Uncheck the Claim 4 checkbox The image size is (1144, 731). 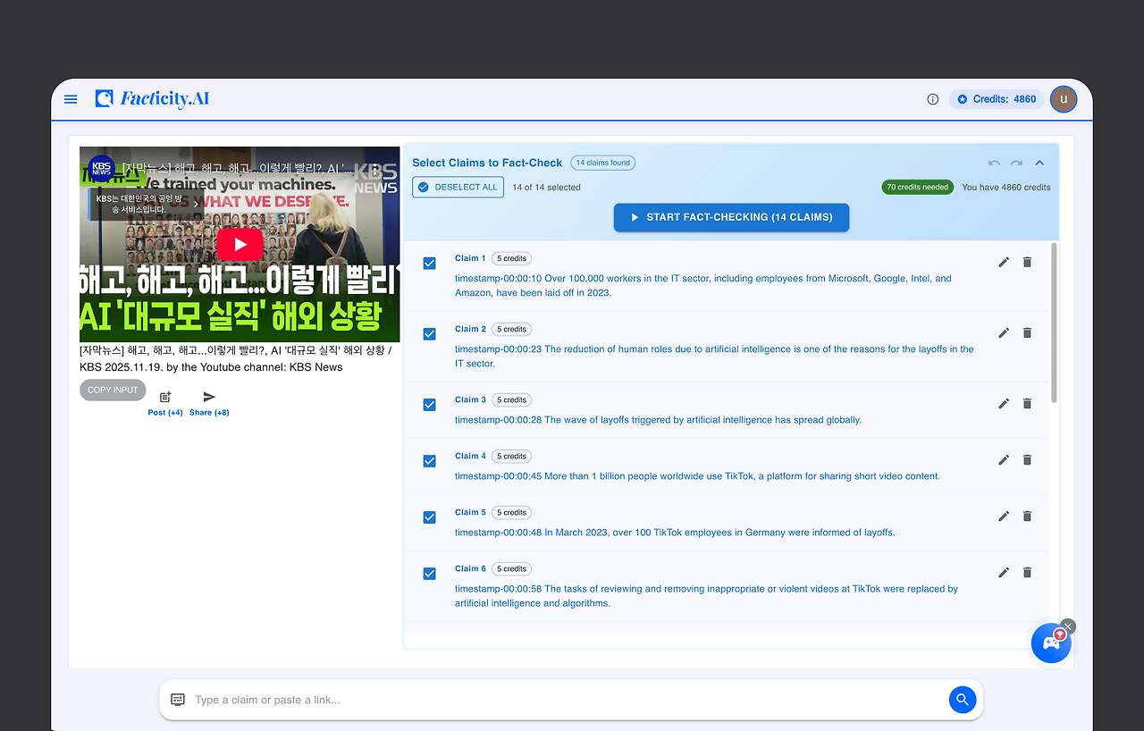pos(430,460)
